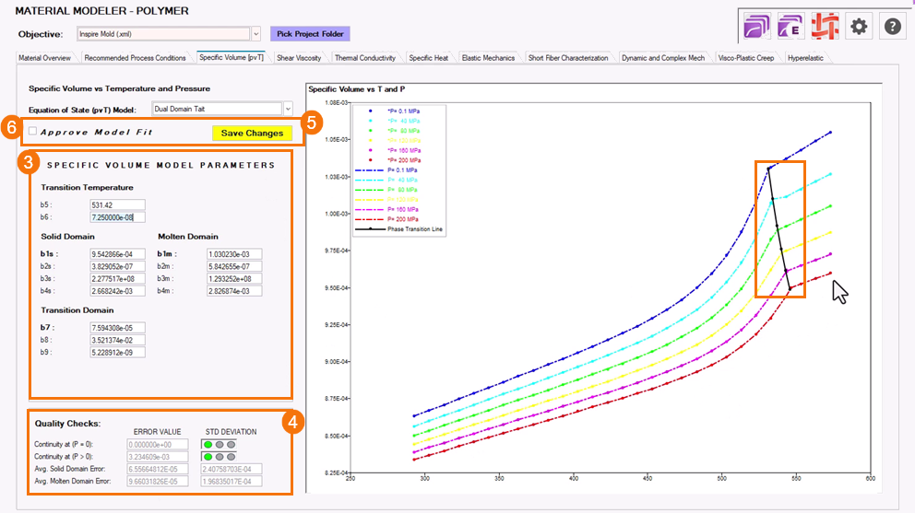
Task: Go to the Material Overview tab
Action: (x=45, y=58)
